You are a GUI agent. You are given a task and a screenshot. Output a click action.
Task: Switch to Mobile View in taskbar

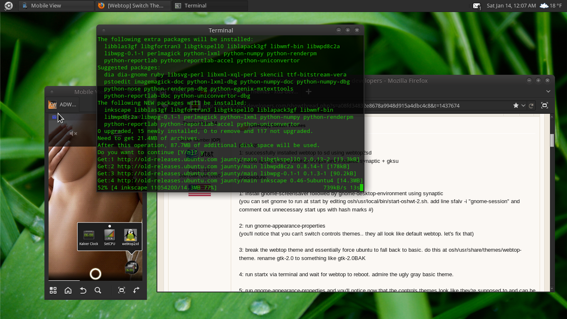click(x=56, y=6)
